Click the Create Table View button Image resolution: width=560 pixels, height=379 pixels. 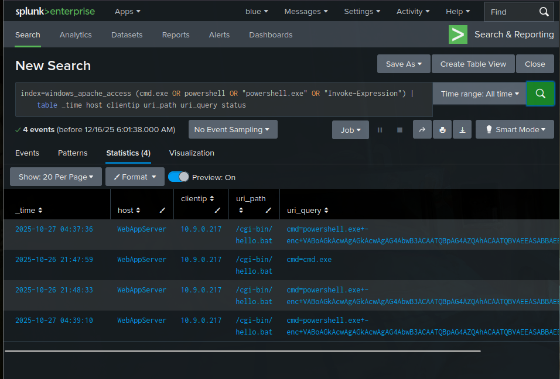point(473,64)
